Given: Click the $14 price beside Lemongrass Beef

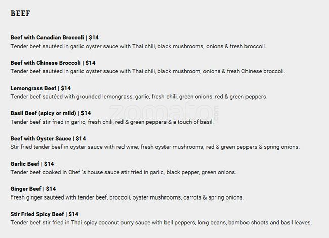Looking at the screenshot, I should [x=66, y=88].
